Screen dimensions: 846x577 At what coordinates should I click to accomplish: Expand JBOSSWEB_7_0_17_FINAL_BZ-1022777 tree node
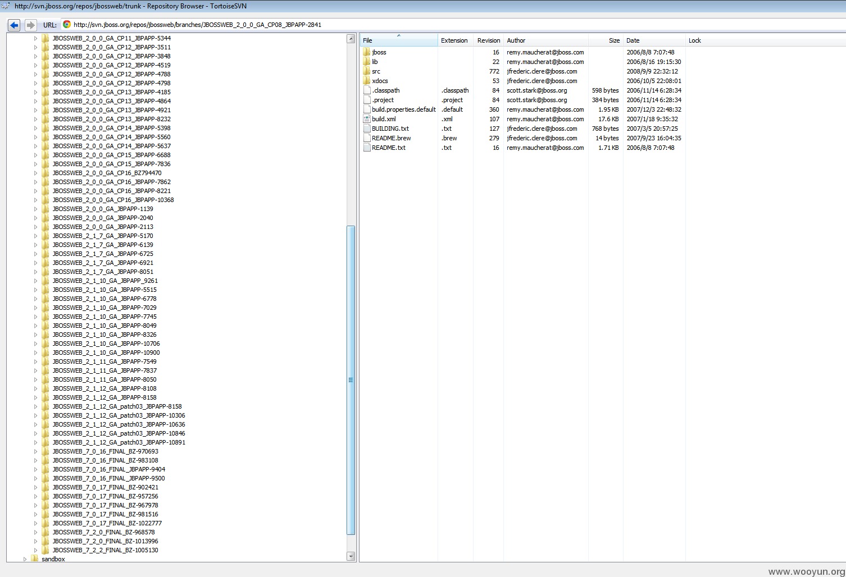tap(35, 523)
